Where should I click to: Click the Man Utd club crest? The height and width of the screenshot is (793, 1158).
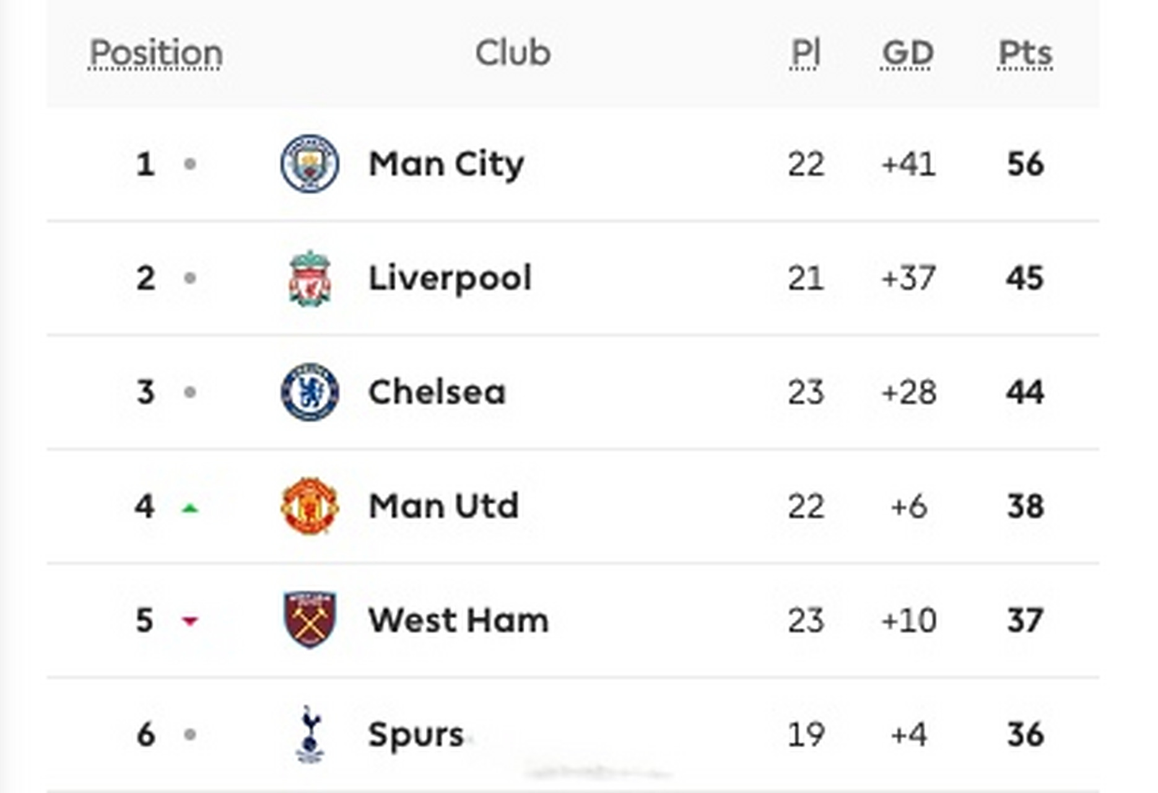(310, 506)
